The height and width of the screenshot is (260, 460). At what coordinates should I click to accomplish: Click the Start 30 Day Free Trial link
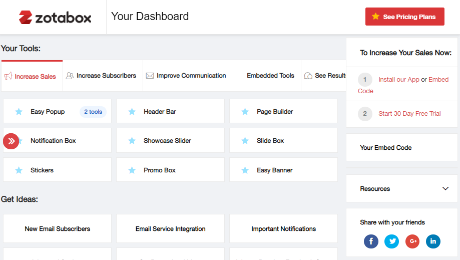tap(409, 114)
